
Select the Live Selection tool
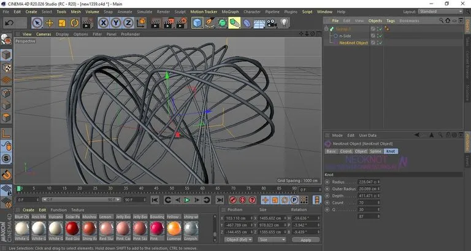point(37,23)
